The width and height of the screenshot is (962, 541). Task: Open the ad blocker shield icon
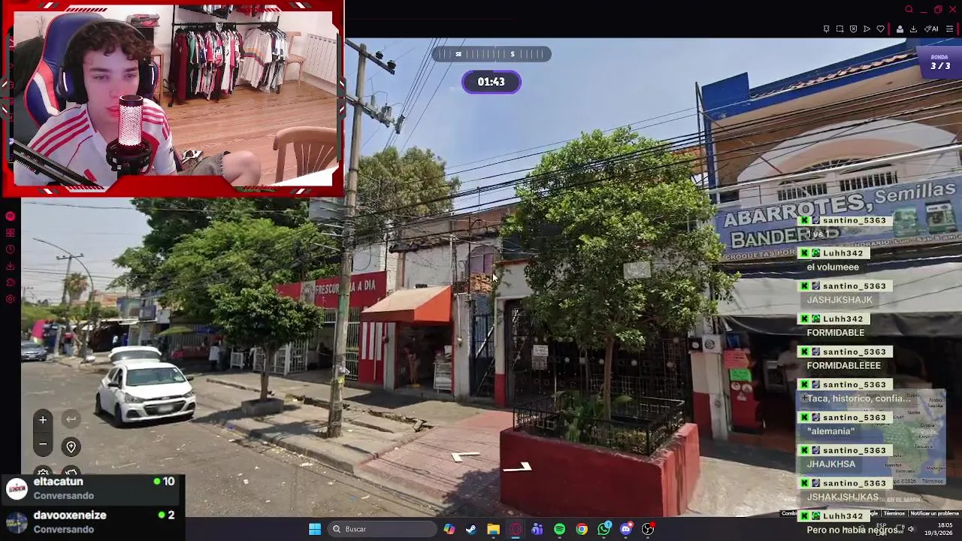pos(853,29)
